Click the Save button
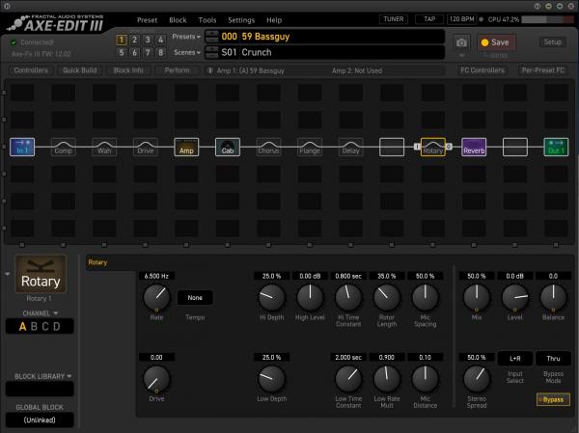 496,42
